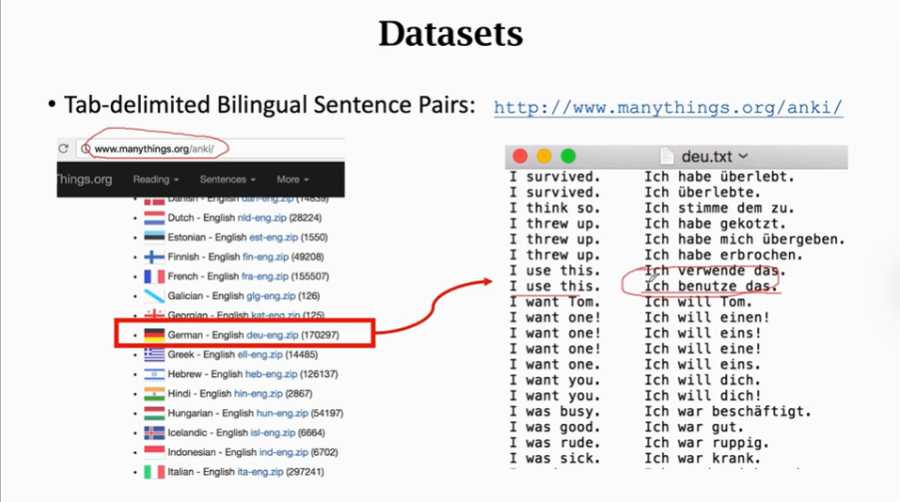The width and height of the screenshot is (900, 502).
Task: Click the text 'Ich benutze das.'
Action: coord(711,287)
